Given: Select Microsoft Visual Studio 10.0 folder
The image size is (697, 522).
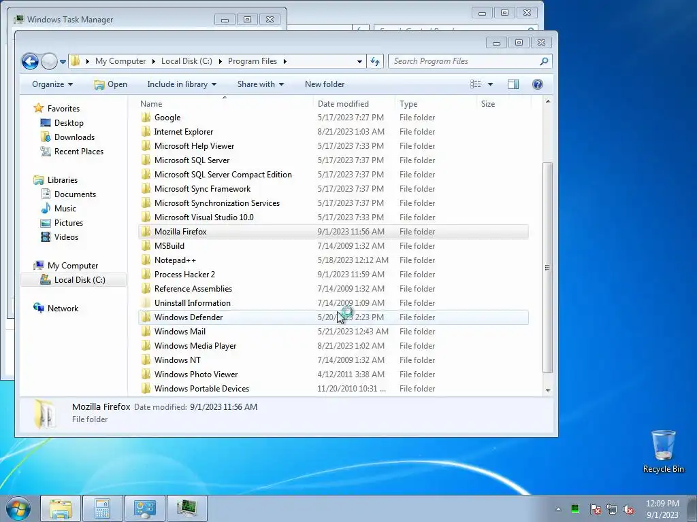Looking at the screenshot, I should [204, 217].
